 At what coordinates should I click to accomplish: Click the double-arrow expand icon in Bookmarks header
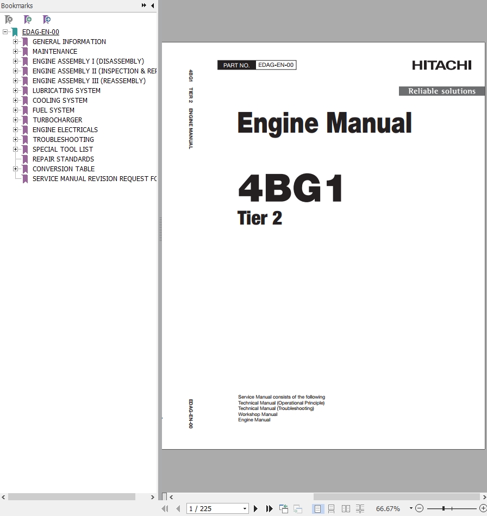pos(144,5)
